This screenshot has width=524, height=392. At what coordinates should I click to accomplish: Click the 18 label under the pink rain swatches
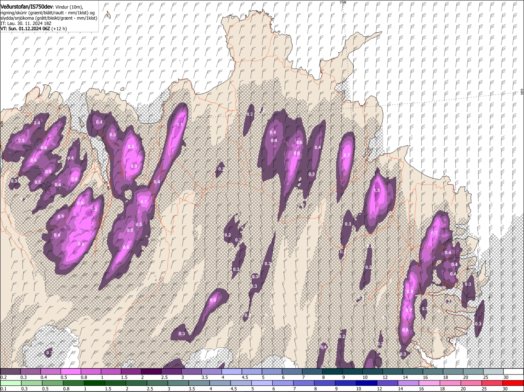(442, 388)
